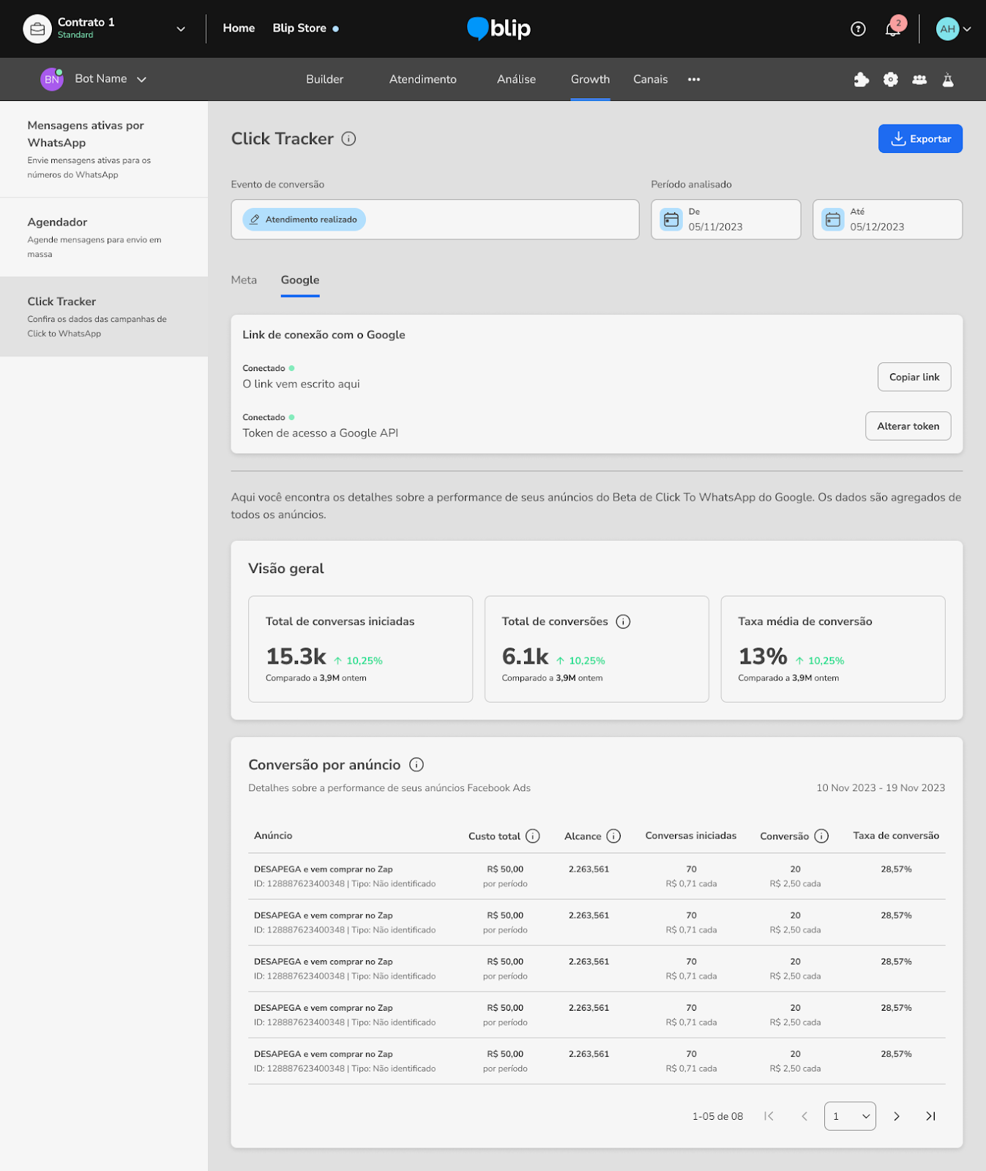This screenshot has width=986, height=1171.
Task: Open Blip Store
Action: click(299, 28)
